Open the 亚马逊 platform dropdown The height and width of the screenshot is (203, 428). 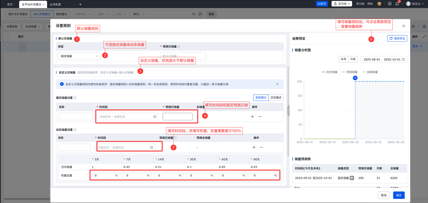(342, 4)
